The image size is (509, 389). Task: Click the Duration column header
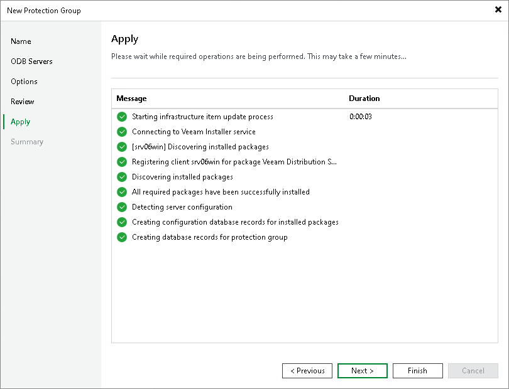(364, 99)
